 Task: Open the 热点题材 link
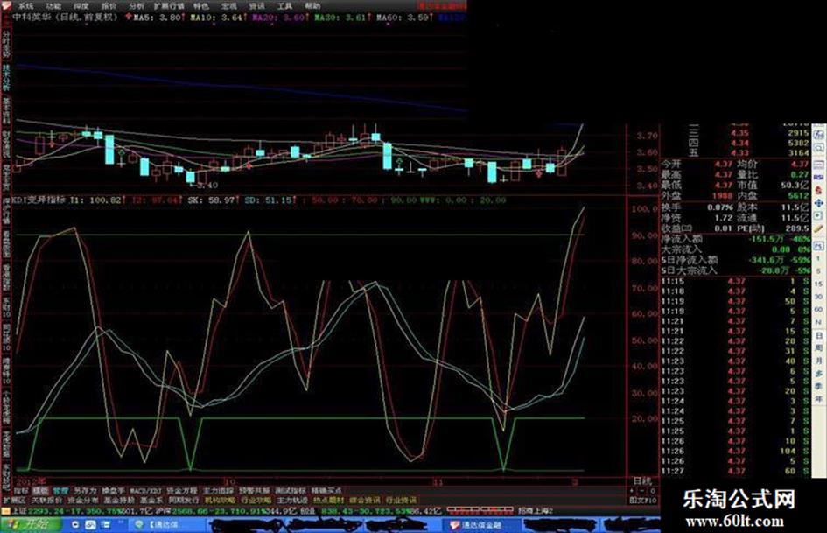[328, 500]
